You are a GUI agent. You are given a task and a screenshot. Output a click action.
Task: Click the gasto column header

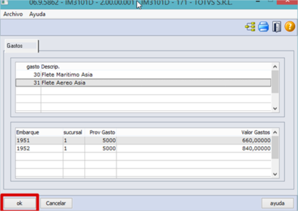[28, 66]
